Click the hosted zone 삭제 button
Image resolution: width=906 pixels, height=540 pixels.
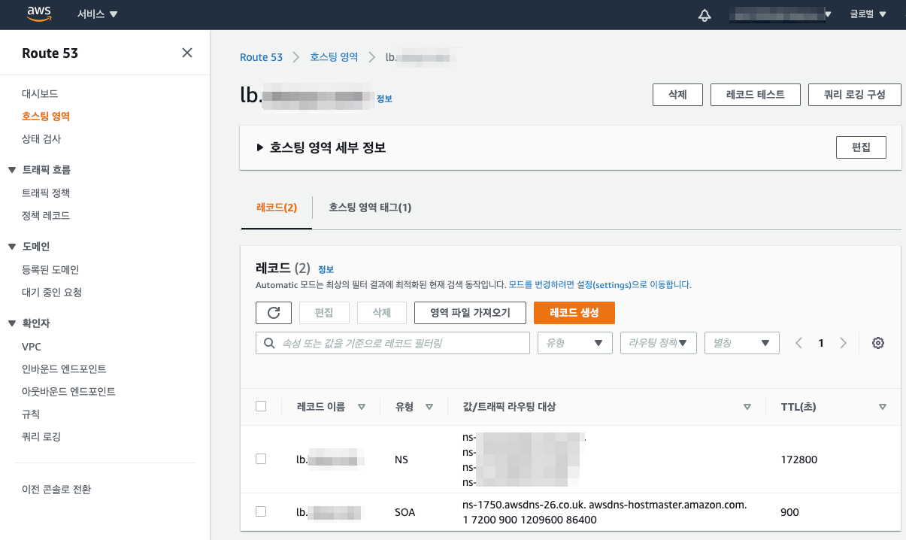(x=677, y=95)
